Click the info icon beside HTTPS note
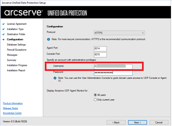The width and height of the screenshot is (172, 126). [48, 39]
